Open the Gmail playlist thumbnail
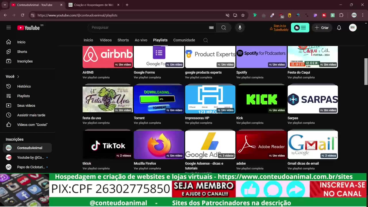Image resolution: width=368 pixels, height=207 pixels. [x=313, y=145]
